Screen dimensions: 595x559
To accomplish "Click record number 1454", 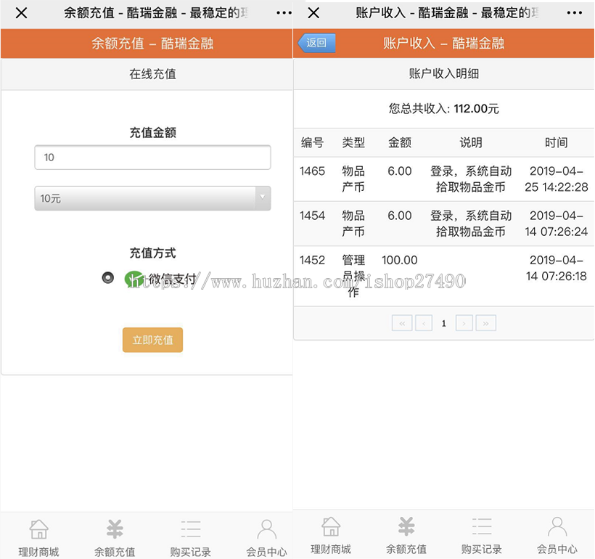I will pyautogui.click(x=312, y=216).
